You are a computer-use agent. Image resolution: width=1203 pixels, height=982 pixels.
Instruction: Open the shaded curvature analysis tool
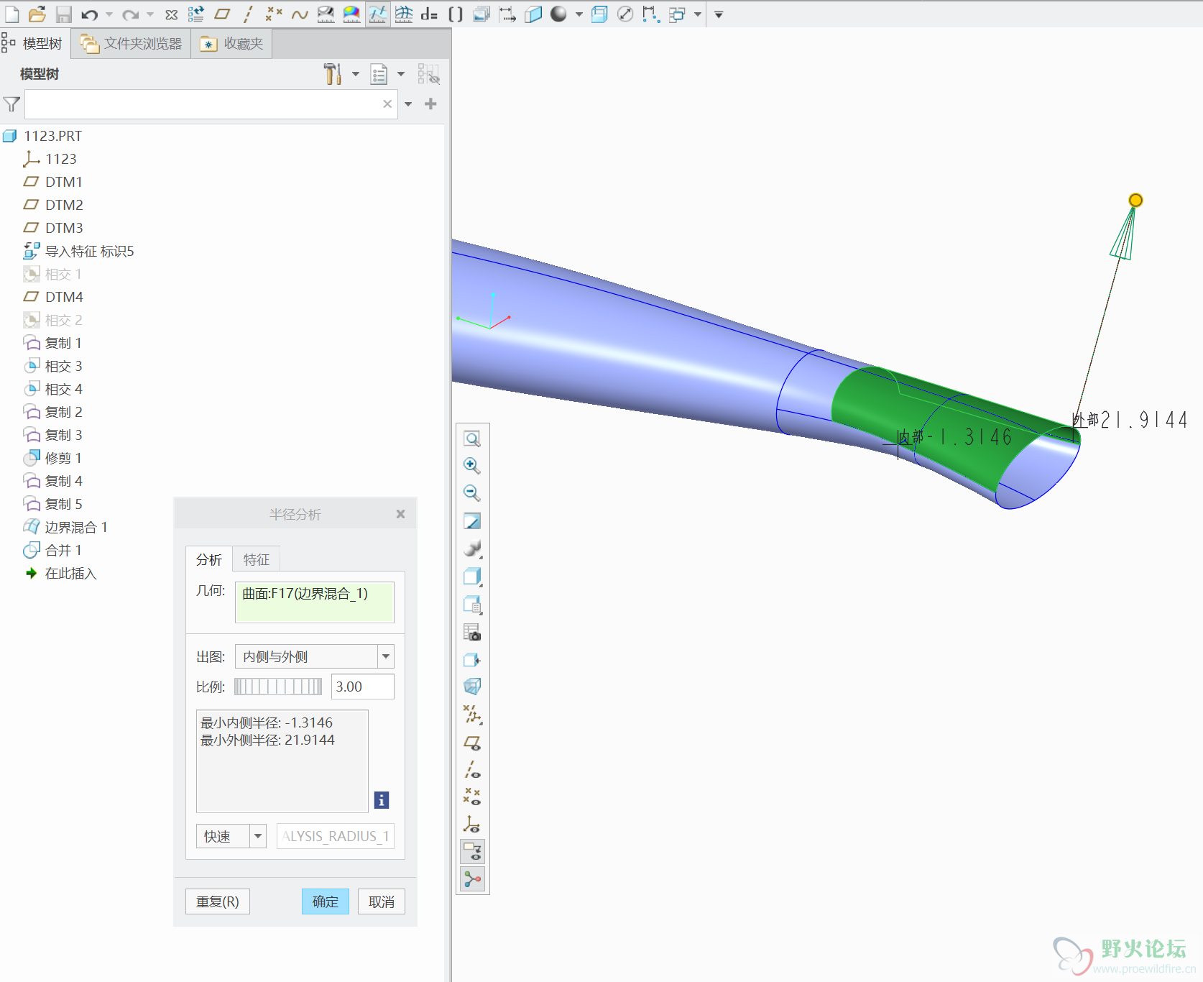click(x=351, y=14)
